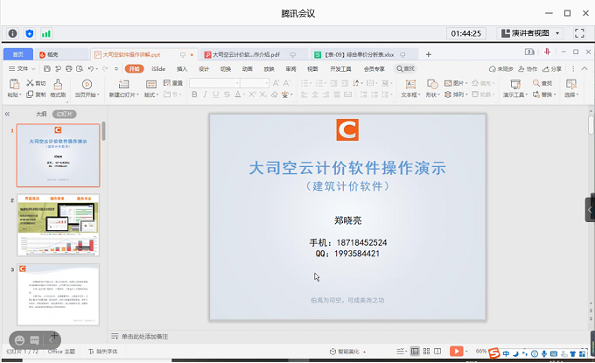Open the font name combo box

tap(214, 83)
